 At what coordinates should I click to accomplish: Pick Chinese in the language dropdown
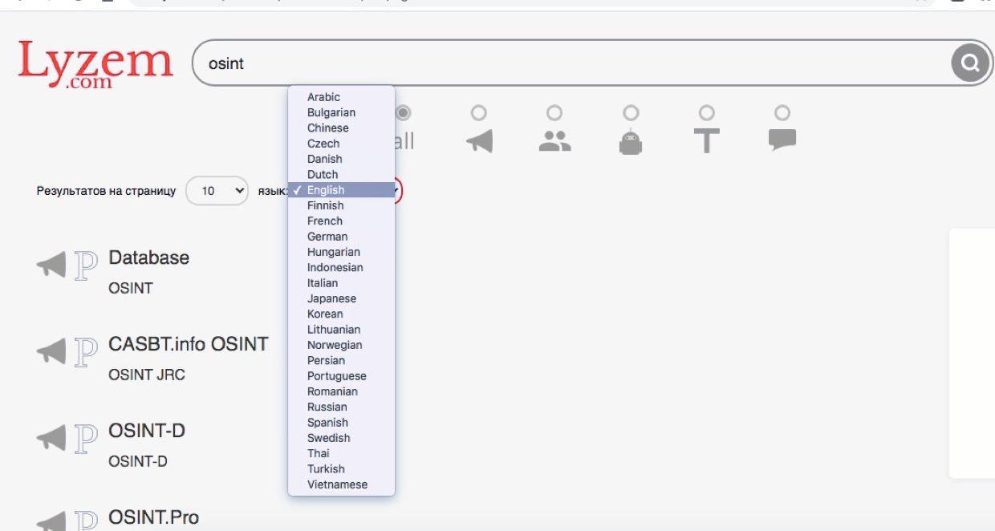(341, 128)
